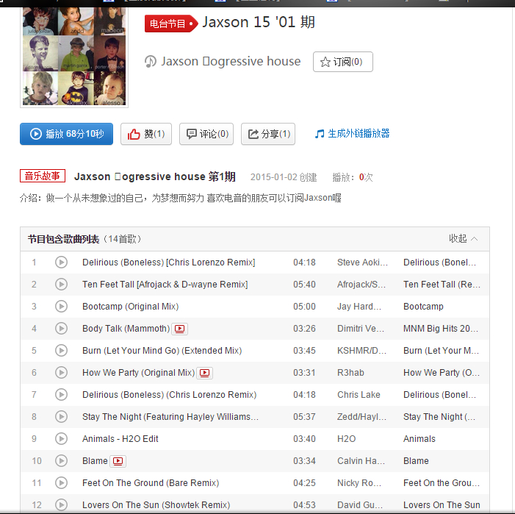Open artist Nicky Ro...
This screenshot has height=514, width=515.
(359, 483)
